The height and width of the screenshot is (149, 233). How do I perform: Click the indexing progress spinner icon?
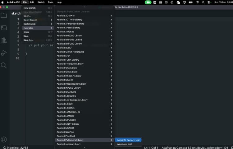[x=5, y=147]
